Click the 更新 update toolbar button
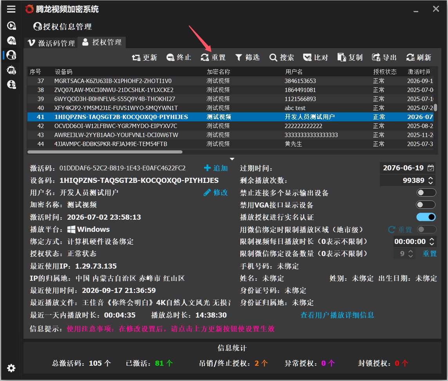 (x=144, y=58)
